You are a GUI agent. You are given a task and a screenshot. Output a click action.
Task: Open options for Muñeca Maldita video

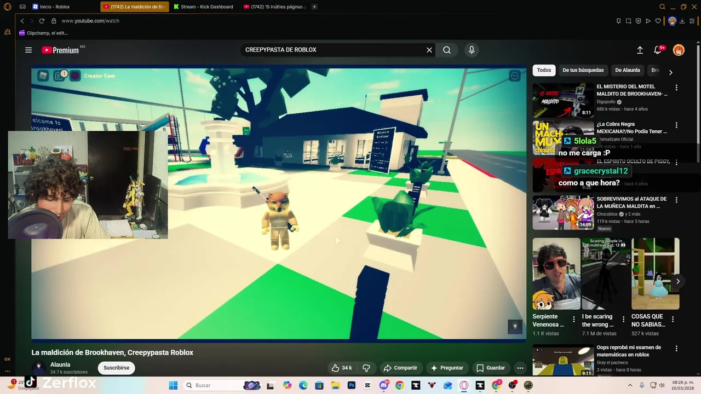676,200
